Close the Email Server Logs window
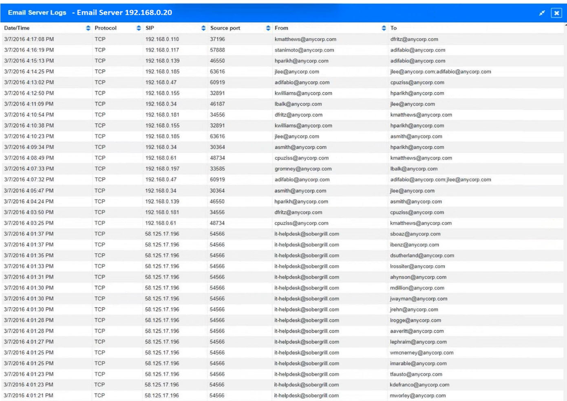 pyautogui.click(x=556, y=13)
